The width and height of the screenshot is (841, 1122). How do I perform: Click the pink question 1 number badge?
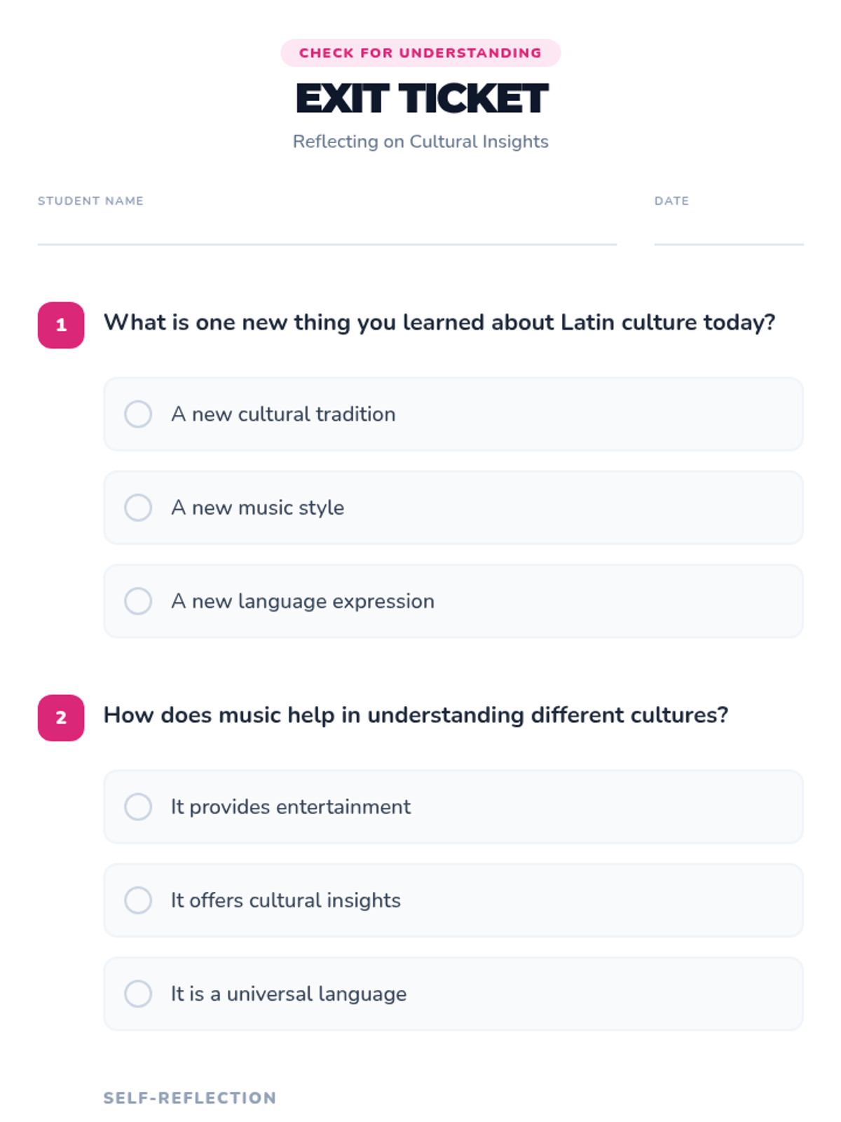[61, 325]
